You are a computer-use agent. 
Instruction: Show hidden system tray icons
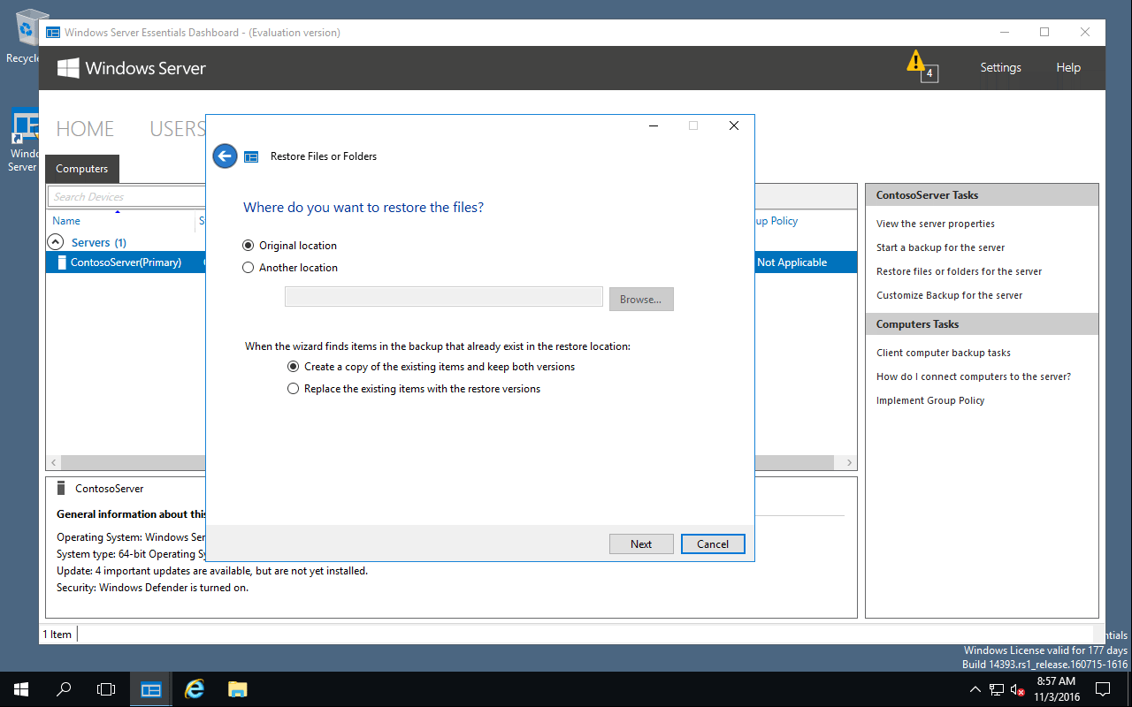pyautogui.click(x=975, y=689)
